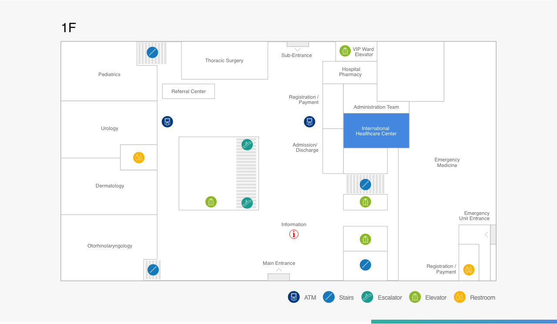Click the Hospital Pharmacy room
This screenshot has height=324, width=557.
pos(350,72)
